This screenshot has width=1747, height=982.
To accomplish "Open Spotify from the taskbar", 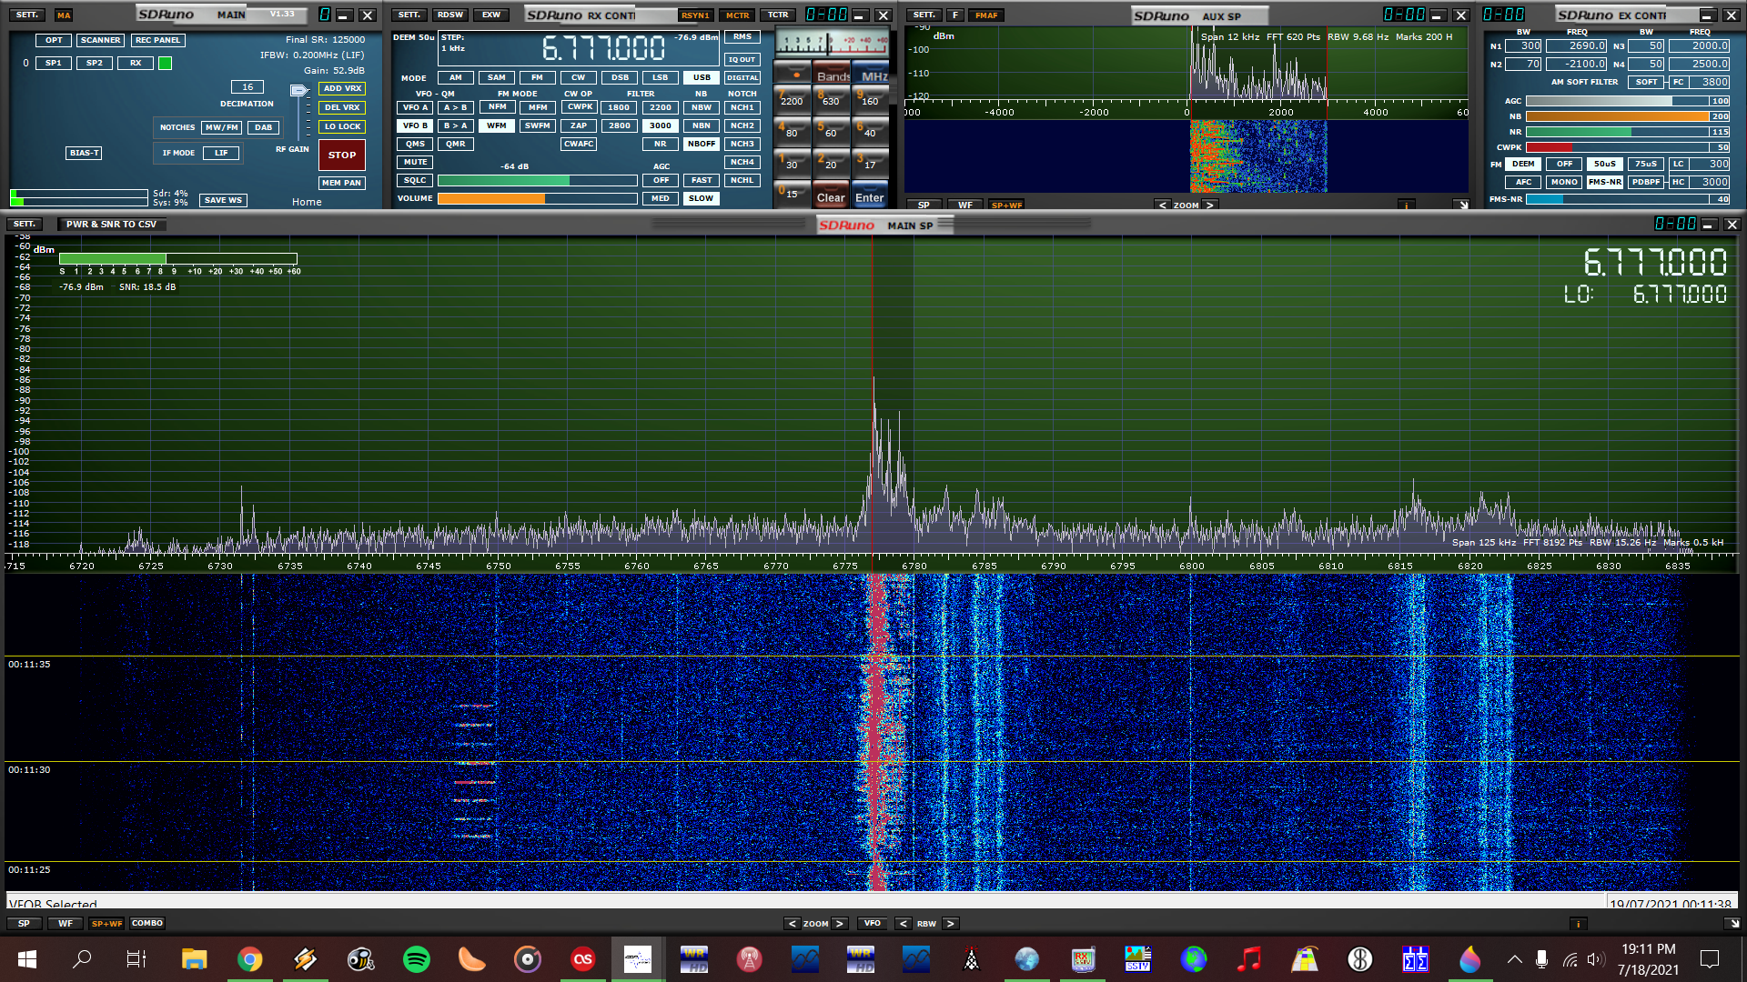I will click(x=417, y=959).
